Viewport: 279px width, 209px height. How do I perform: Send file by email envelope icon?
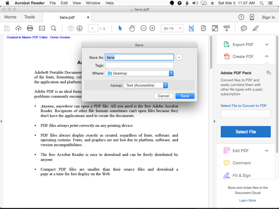(42, 28)
